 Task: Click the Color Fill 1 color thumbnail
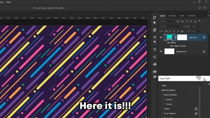click(x=169, y=37)
